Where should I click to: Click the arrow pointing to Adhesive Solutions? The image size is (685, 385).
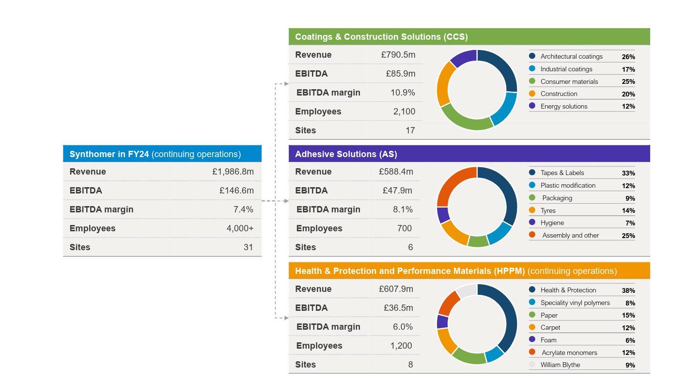click(285, 201)
